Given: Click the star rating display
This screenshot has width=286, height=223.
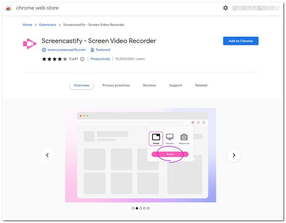Looking at the screenshot, I should click(54, 59).
